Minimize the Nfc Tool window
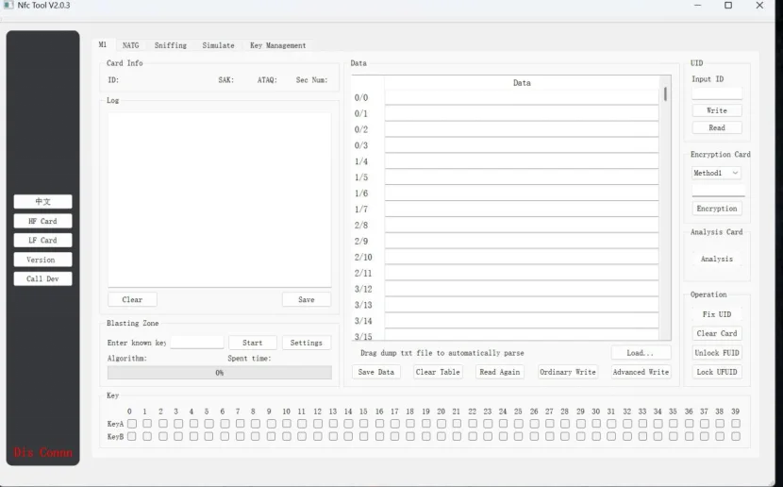Image resolution: width=783 pixels, height=487 pixels. pos(697,5)
